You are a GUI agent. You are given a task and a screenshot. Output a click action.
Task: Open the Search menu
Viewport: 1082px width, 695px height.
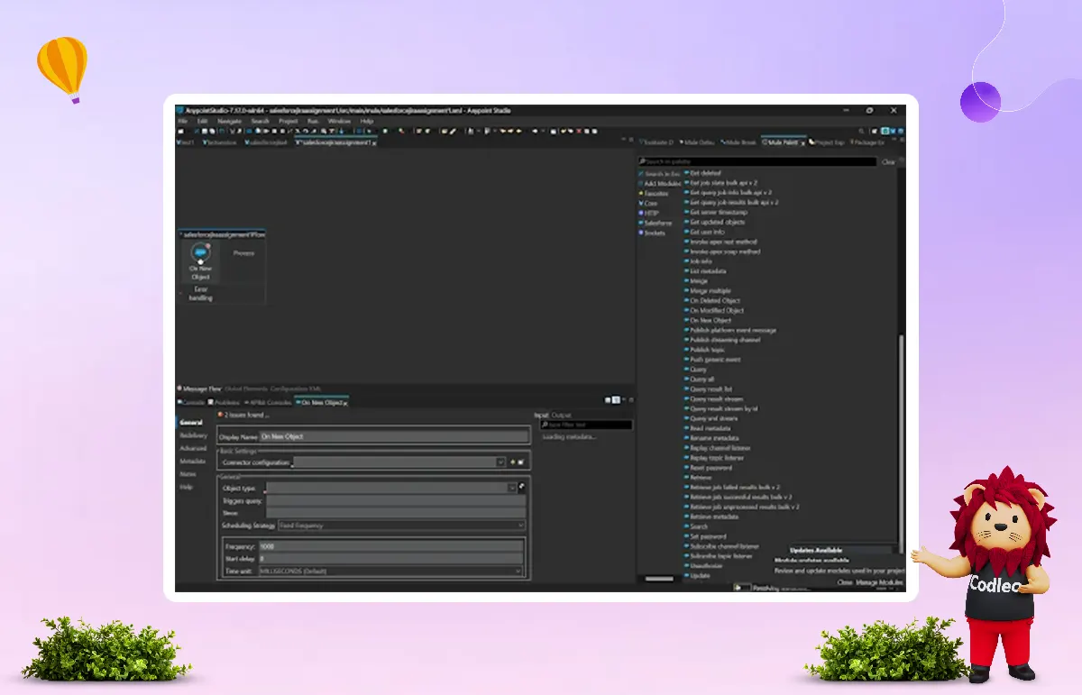[x=261, y=121]
